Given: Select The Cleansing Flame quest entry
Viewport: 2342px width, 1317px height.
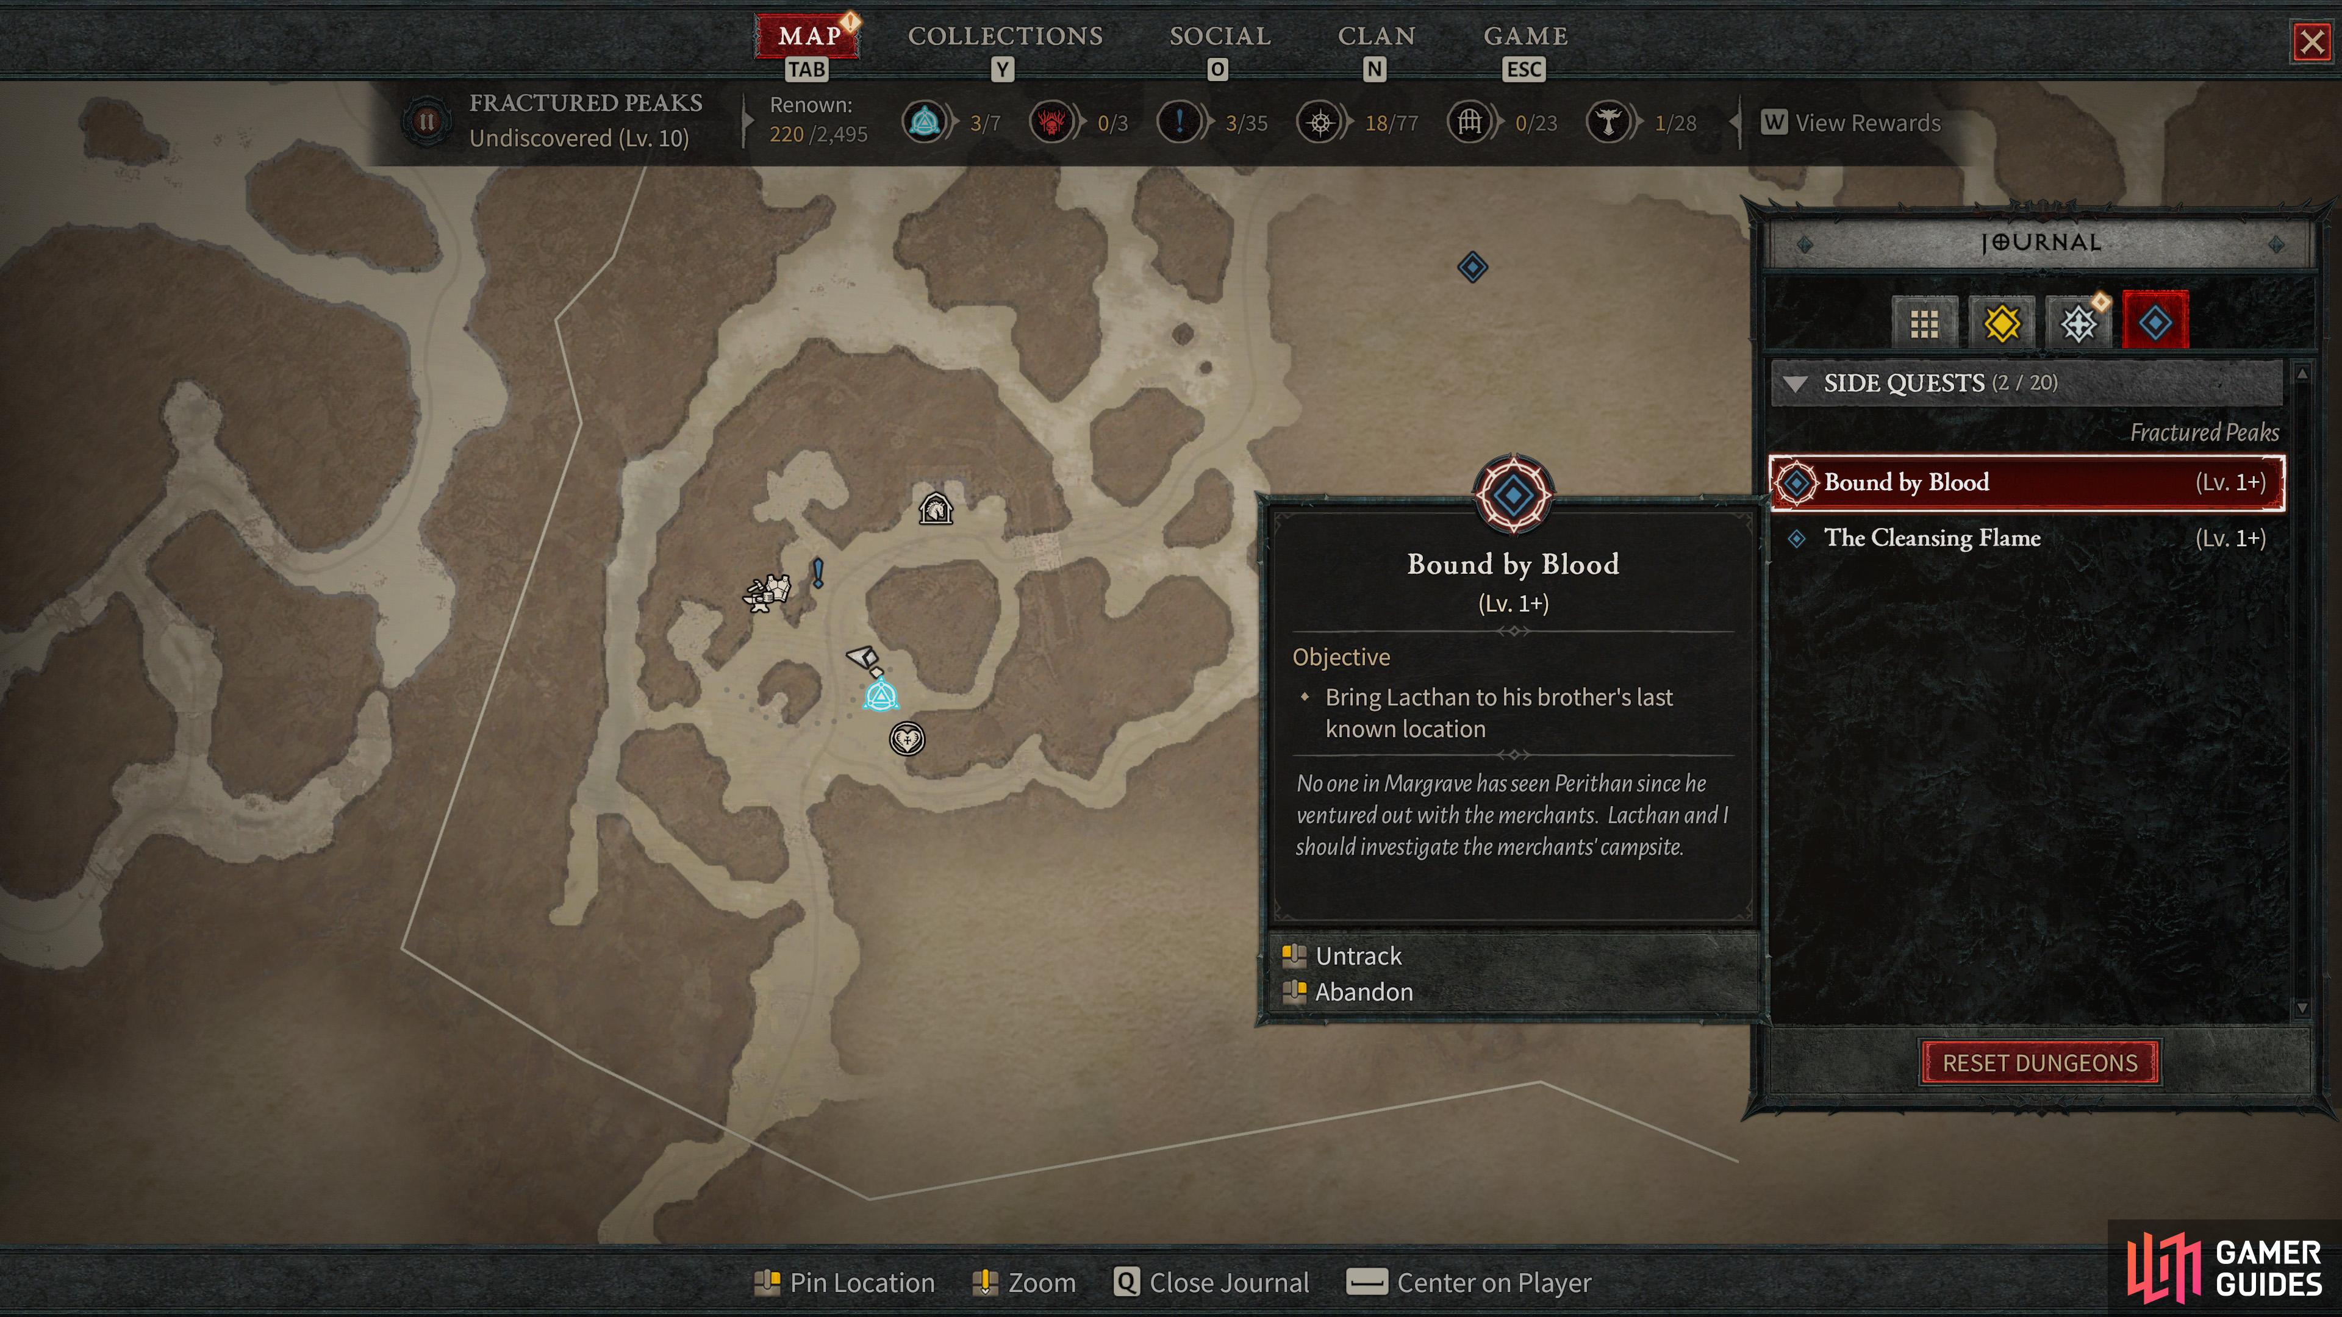Looking at the screenshot, I should tap(2027, 538).
